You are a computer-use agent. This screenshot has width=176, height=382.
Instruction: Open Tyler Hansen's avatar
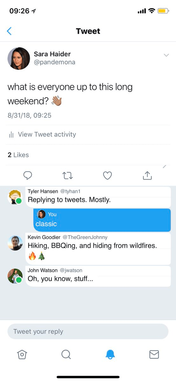pyautogui.click(x=15, y=197)
